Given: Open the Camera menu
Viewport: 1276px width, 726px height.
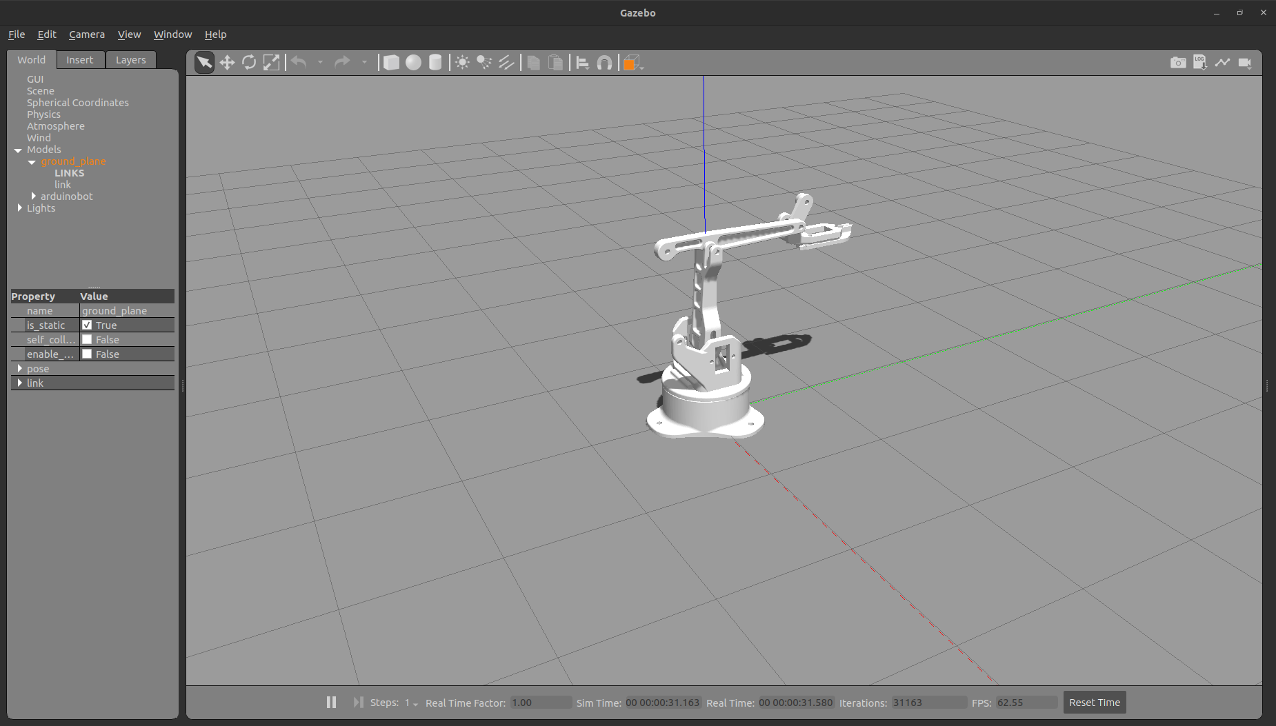Looking at the screenshot, I should click(x=87, y=34).
